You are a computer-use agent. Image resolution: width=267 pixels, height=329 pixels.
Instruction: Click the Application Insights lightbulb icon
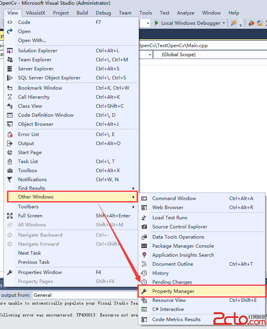(x=144, y=255)
